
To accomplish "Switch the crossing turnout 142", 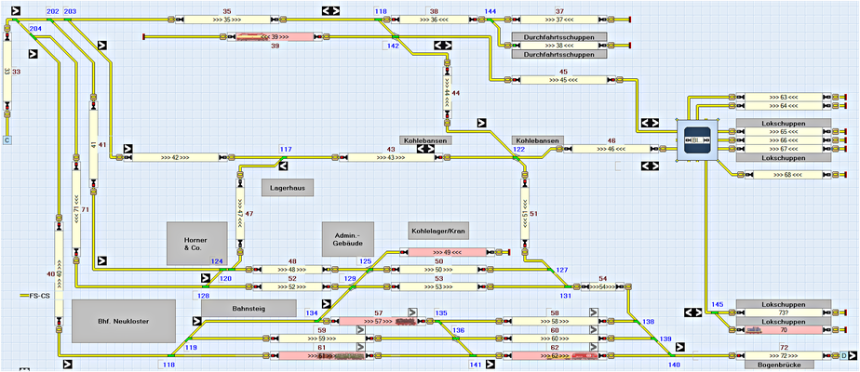I will pyautogui.click(x=395, y=36).
